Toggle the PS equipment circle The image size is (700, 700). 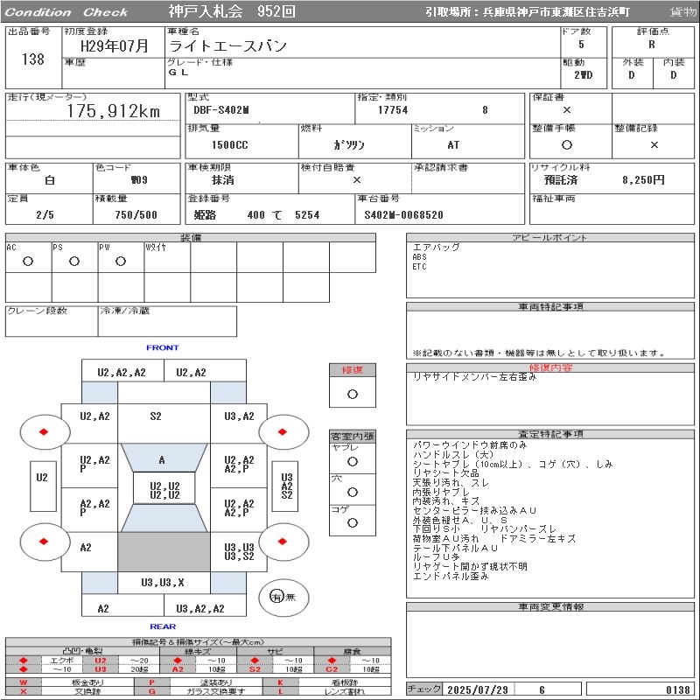74,261
